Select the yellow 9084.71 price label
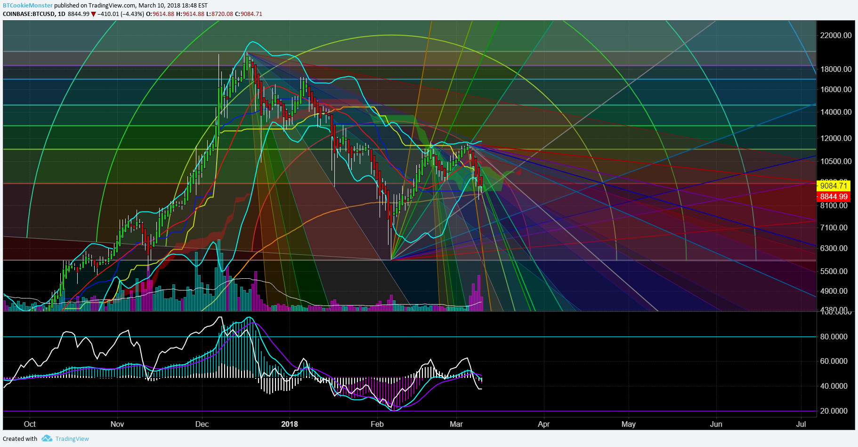This screenshot has width=858, height=447. click(x=834, y=186)
